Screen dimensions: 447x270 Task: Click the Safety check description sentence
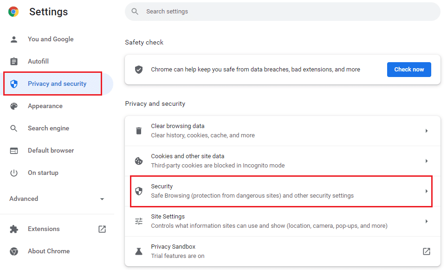(255, 70)
